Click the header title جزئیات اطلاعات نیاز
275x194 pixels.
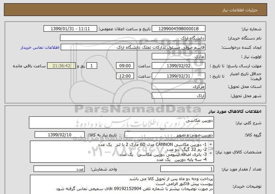pyautogui.click(x=240, y=10)
